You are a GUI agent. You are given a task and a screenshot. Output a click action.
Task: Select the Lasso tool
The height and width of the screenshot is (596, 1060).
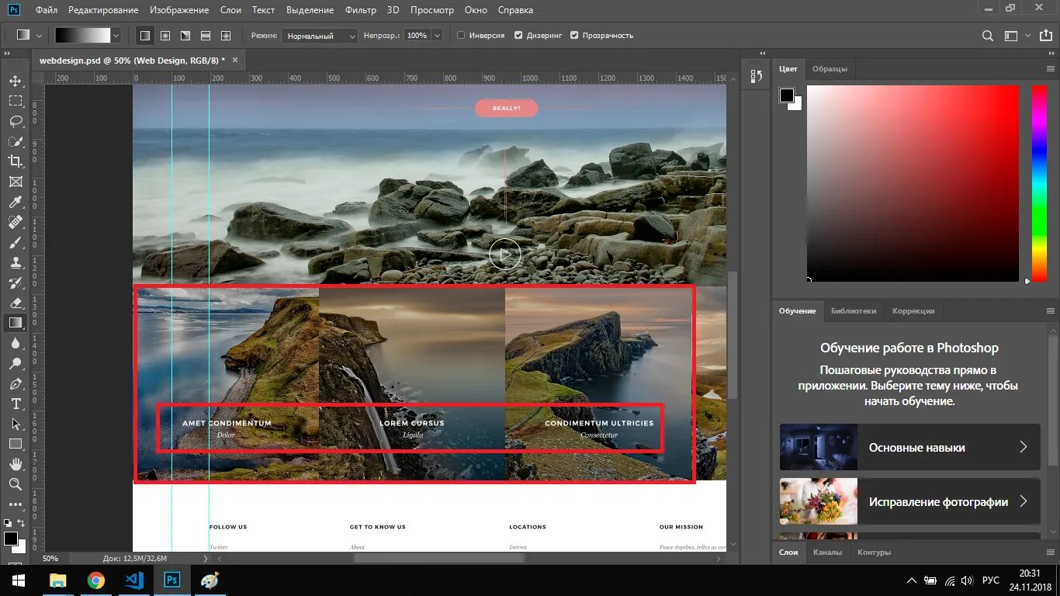(16, 121)
